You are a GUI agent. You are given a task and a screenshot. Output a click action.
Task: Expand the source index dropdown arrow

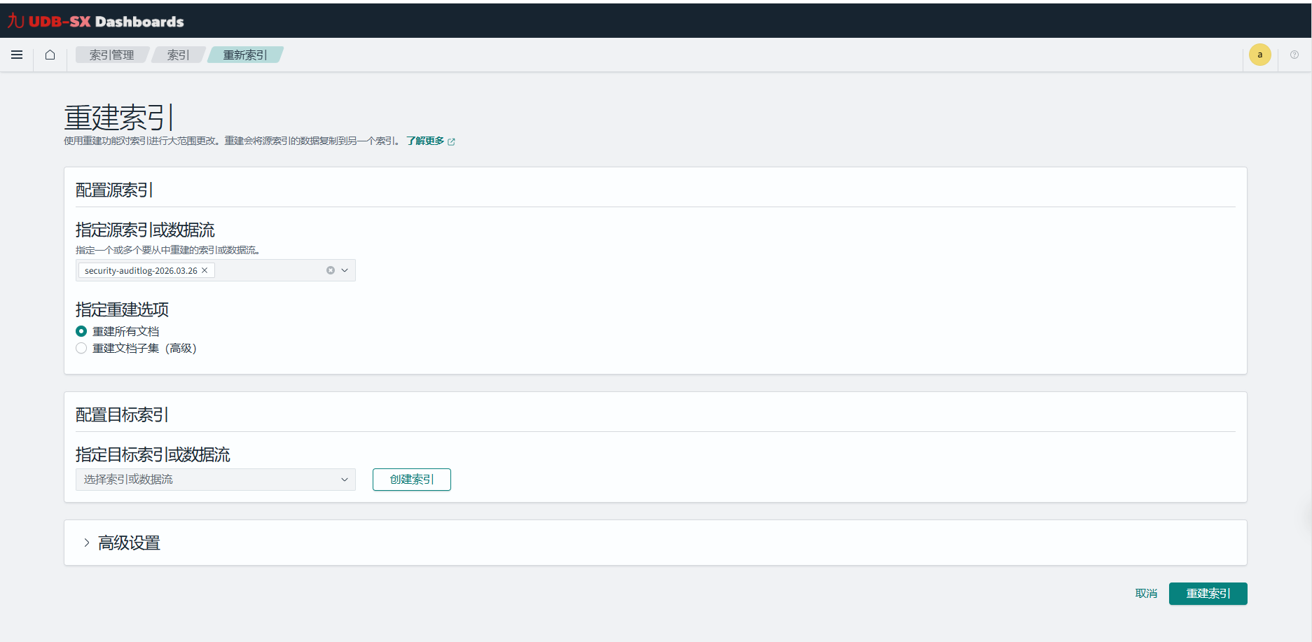coord(345,270)
